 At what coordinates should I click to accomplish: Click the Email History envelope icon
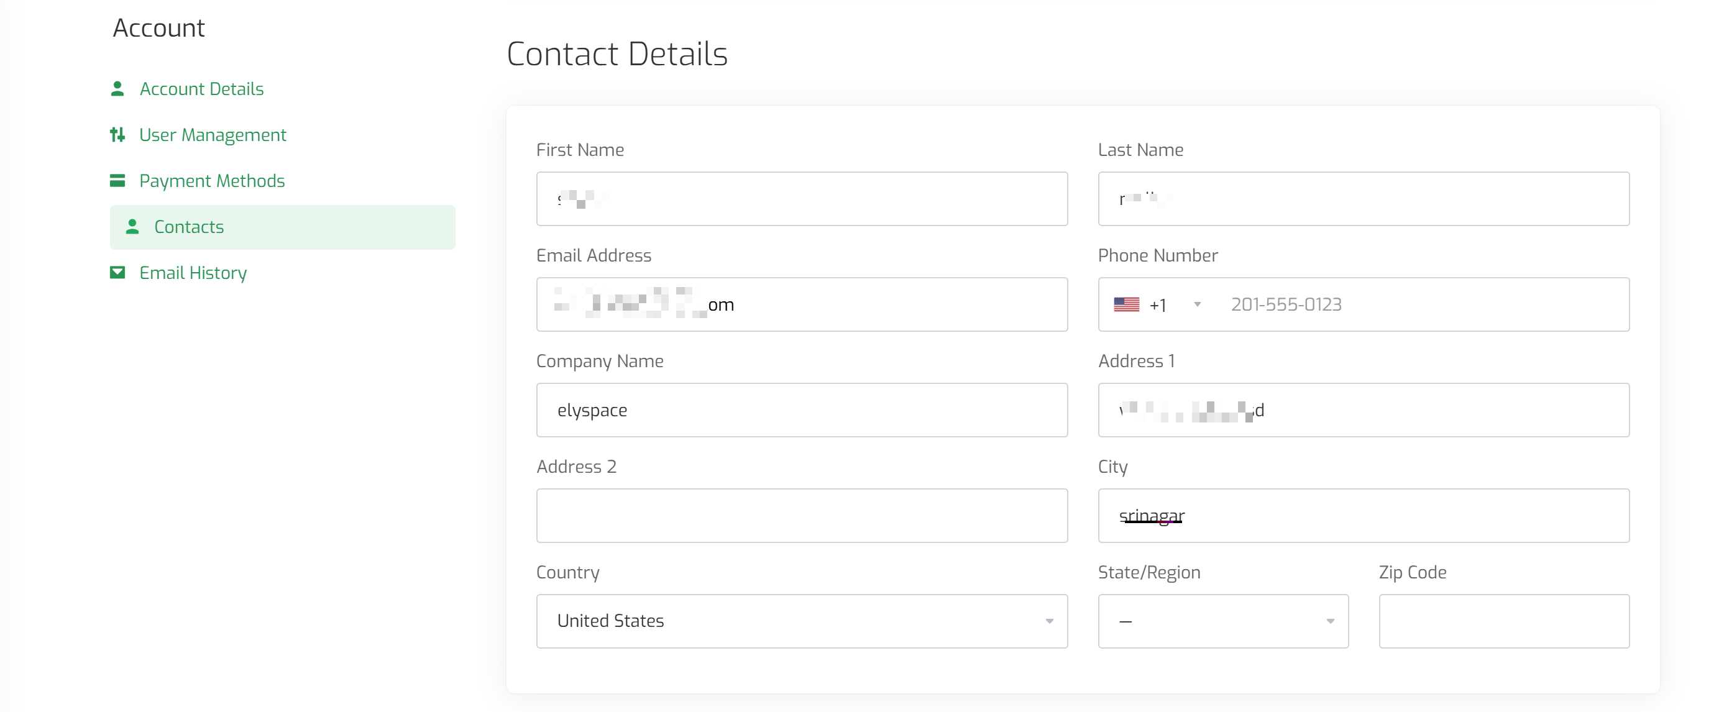click(117, 272)
